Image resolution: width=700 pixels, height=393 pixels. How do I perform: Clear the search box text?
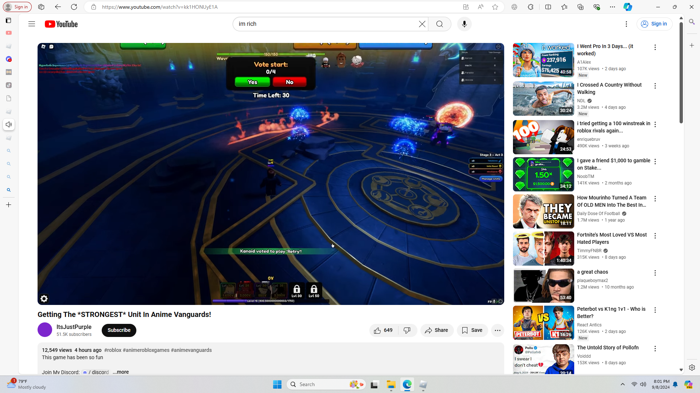[422, 24]
